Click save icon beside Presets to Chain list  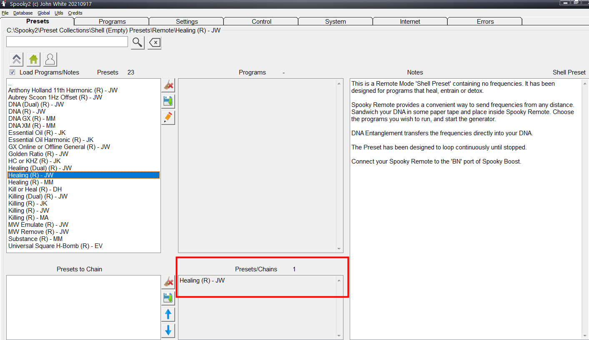(x=168, y=298)
